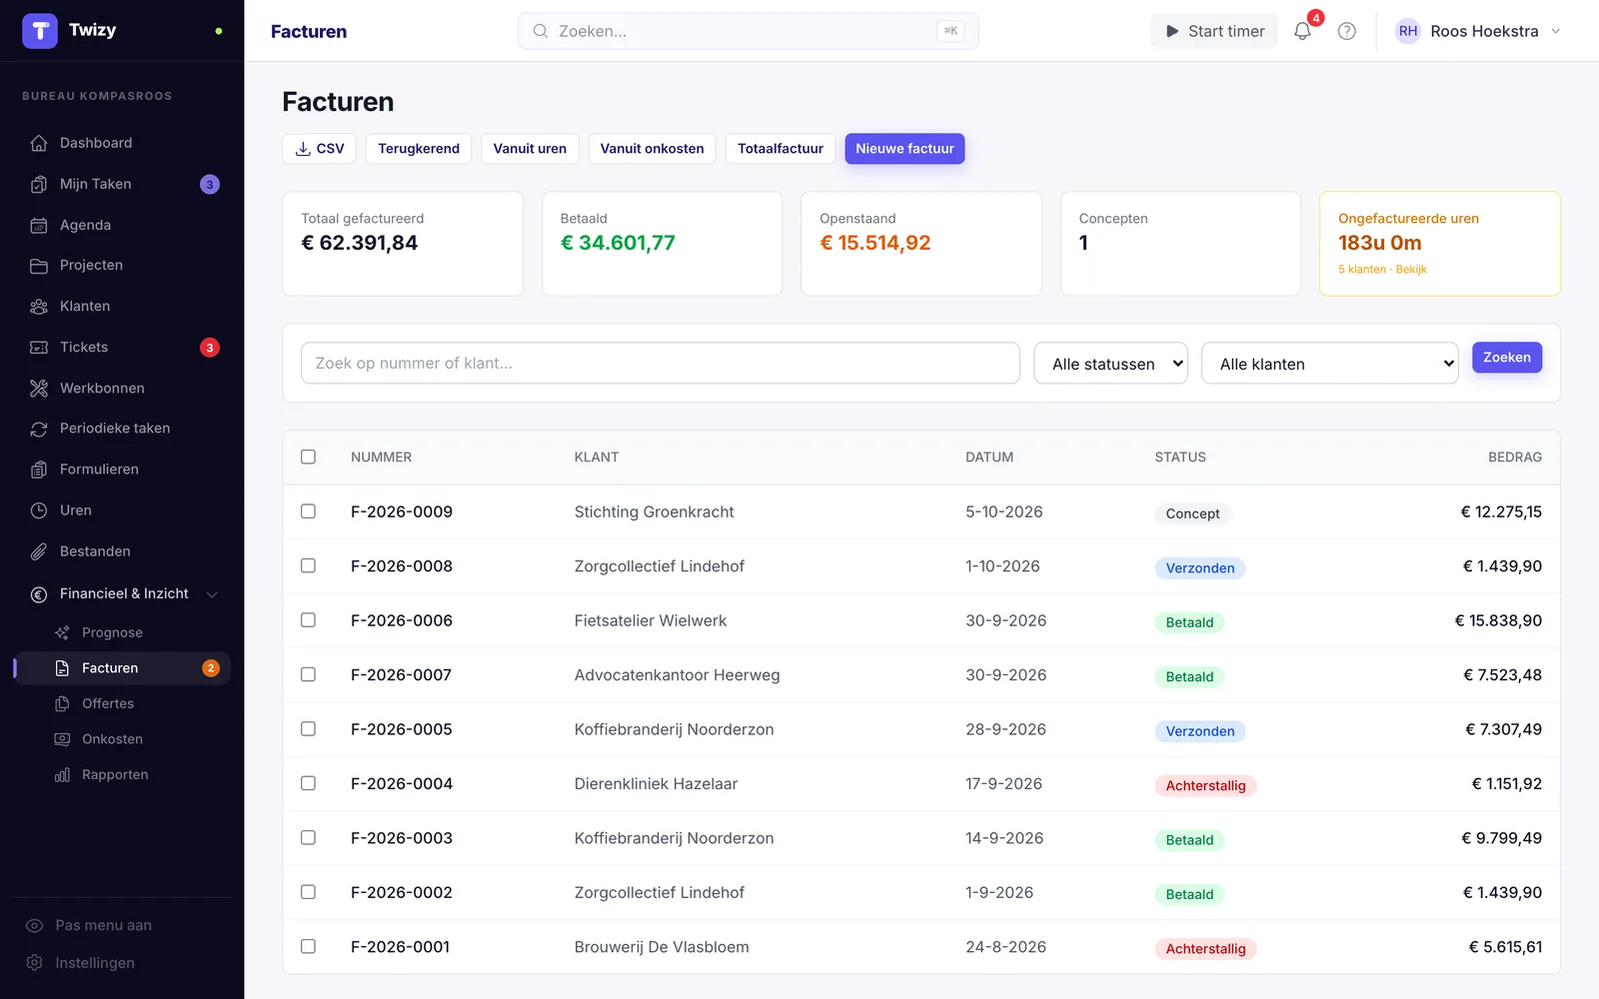
Task: Tick the checkbox for invoice F-2026-0001
Action: (308, 946)
